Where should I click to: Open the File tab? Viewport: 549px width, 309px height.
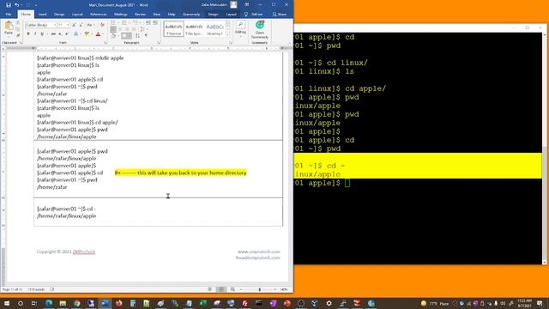(9, 15)
